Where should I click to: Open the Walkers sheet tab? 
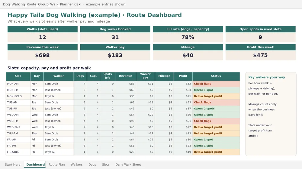coord(76,164)
